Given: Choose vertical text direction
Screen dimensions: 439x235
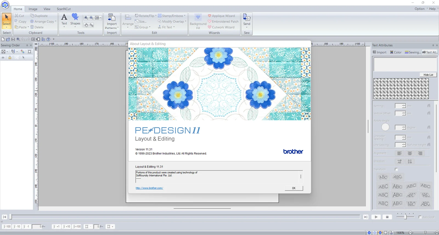Looking at the screenshot, I should [x=410, y=161].
